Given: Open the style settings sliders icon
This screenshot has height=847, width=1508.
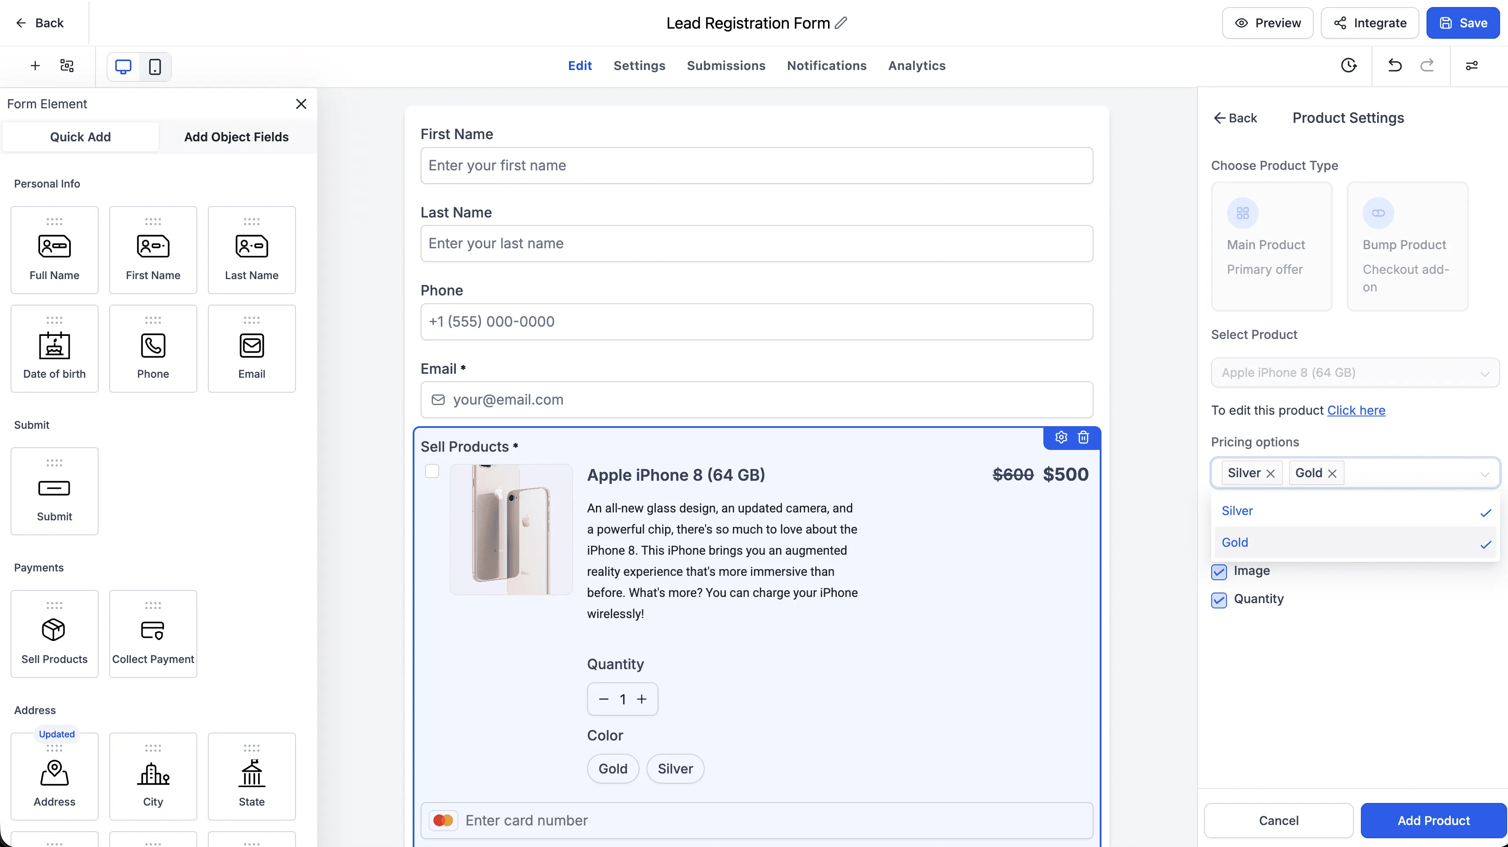Looking at the screenshot, I should (x=1472, y=66).
